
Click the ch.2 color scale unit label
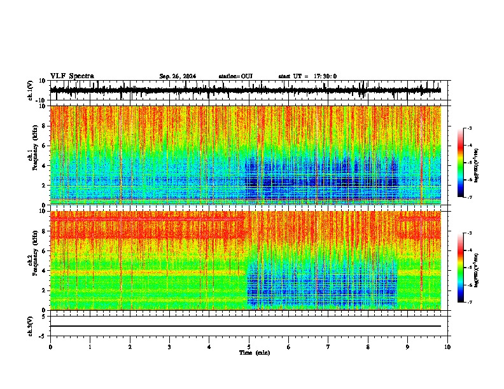pos(477,270)
